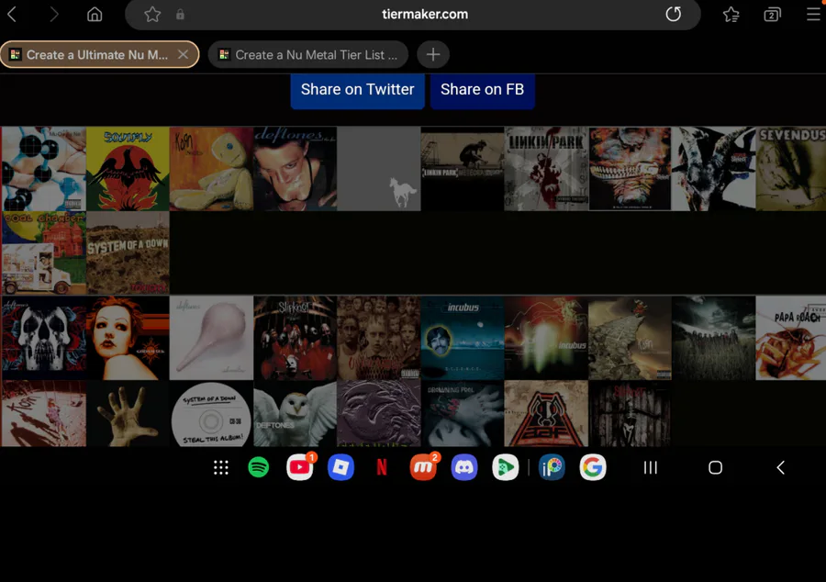826x582 pixels.
Task: Select the 'Steal This Album!' disc cover
Action: point(211,414)
